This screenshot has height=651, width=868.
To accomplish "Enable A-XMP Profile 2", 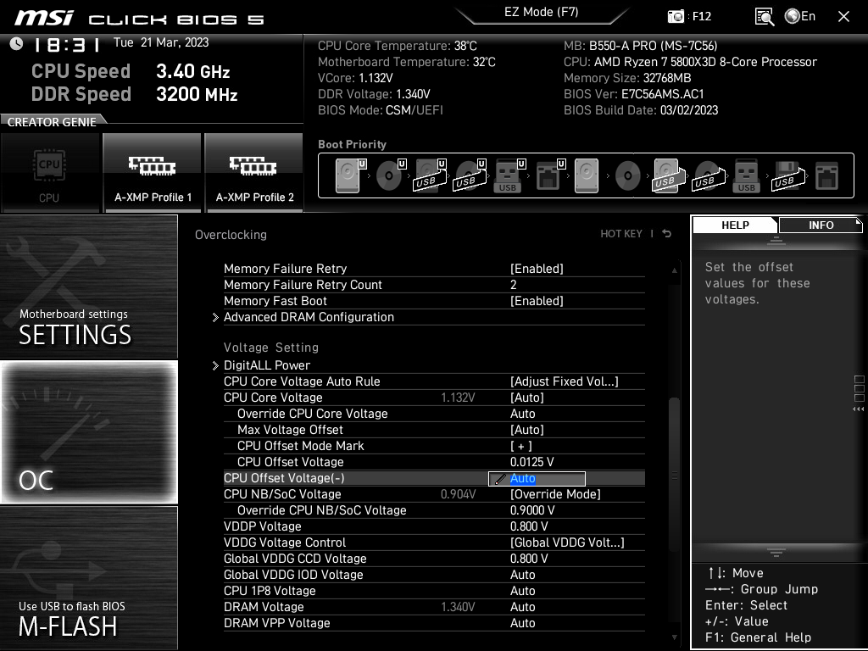I will point(254,173).
